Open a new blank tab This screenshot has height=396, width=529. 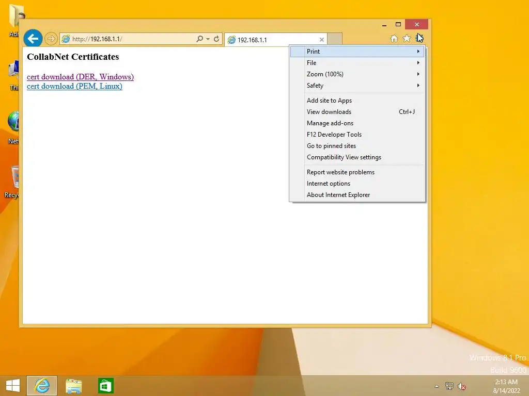335,39
